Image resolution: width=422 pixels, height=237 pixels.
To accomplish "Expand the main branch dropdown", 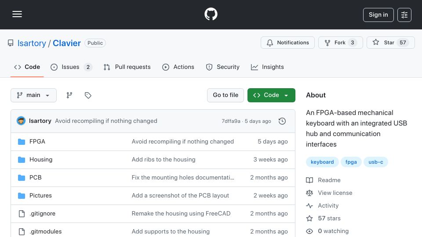I will point(34,95).
